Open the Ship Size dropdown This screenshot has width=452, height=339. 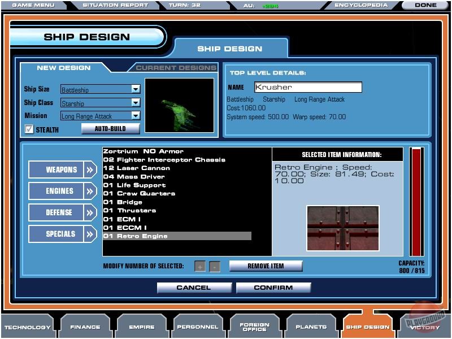(136, 89)
